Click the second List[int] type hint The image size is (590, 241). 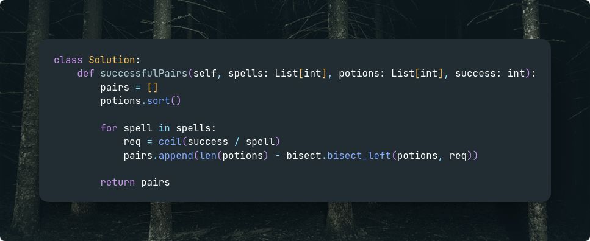[x=417, y=74]
